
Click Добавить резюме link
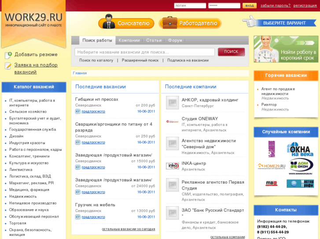(x=36, y=54)
